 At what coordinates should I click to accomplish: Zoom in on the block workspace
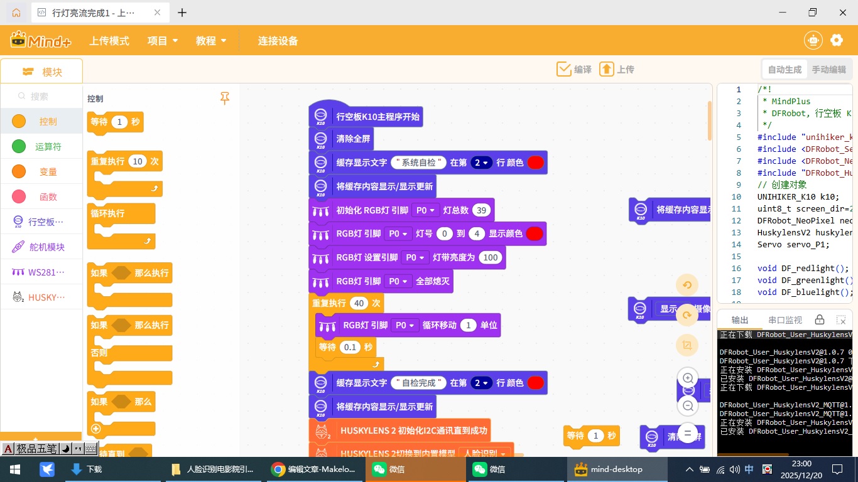pos(688,378)
